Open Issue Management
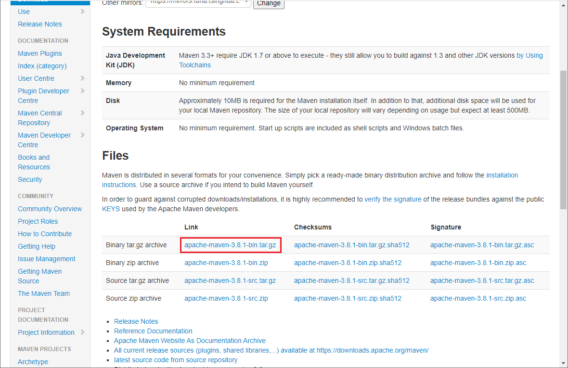568x368 pixels. tap(46, 259)
